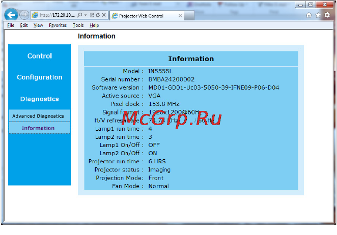The image size is (337, 235).
Task: Maximize the browser window
Action: point(311,5)
